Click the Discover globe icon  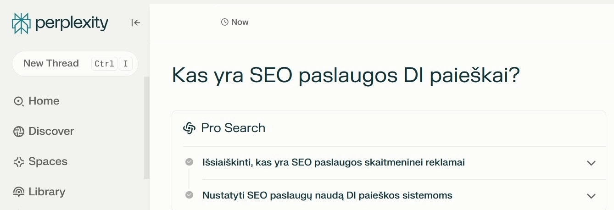pos(19,132)
